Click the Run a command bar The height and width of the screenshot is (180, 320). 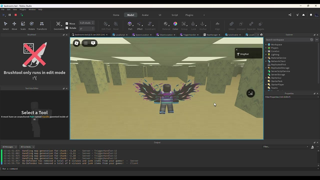(x=160, y=169)
